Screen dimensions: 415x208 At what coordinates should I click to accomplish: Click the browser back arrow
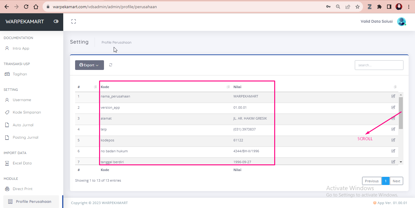(x=6, y=7)
